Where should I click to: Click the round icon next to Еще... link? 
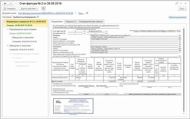coord(87,13)
